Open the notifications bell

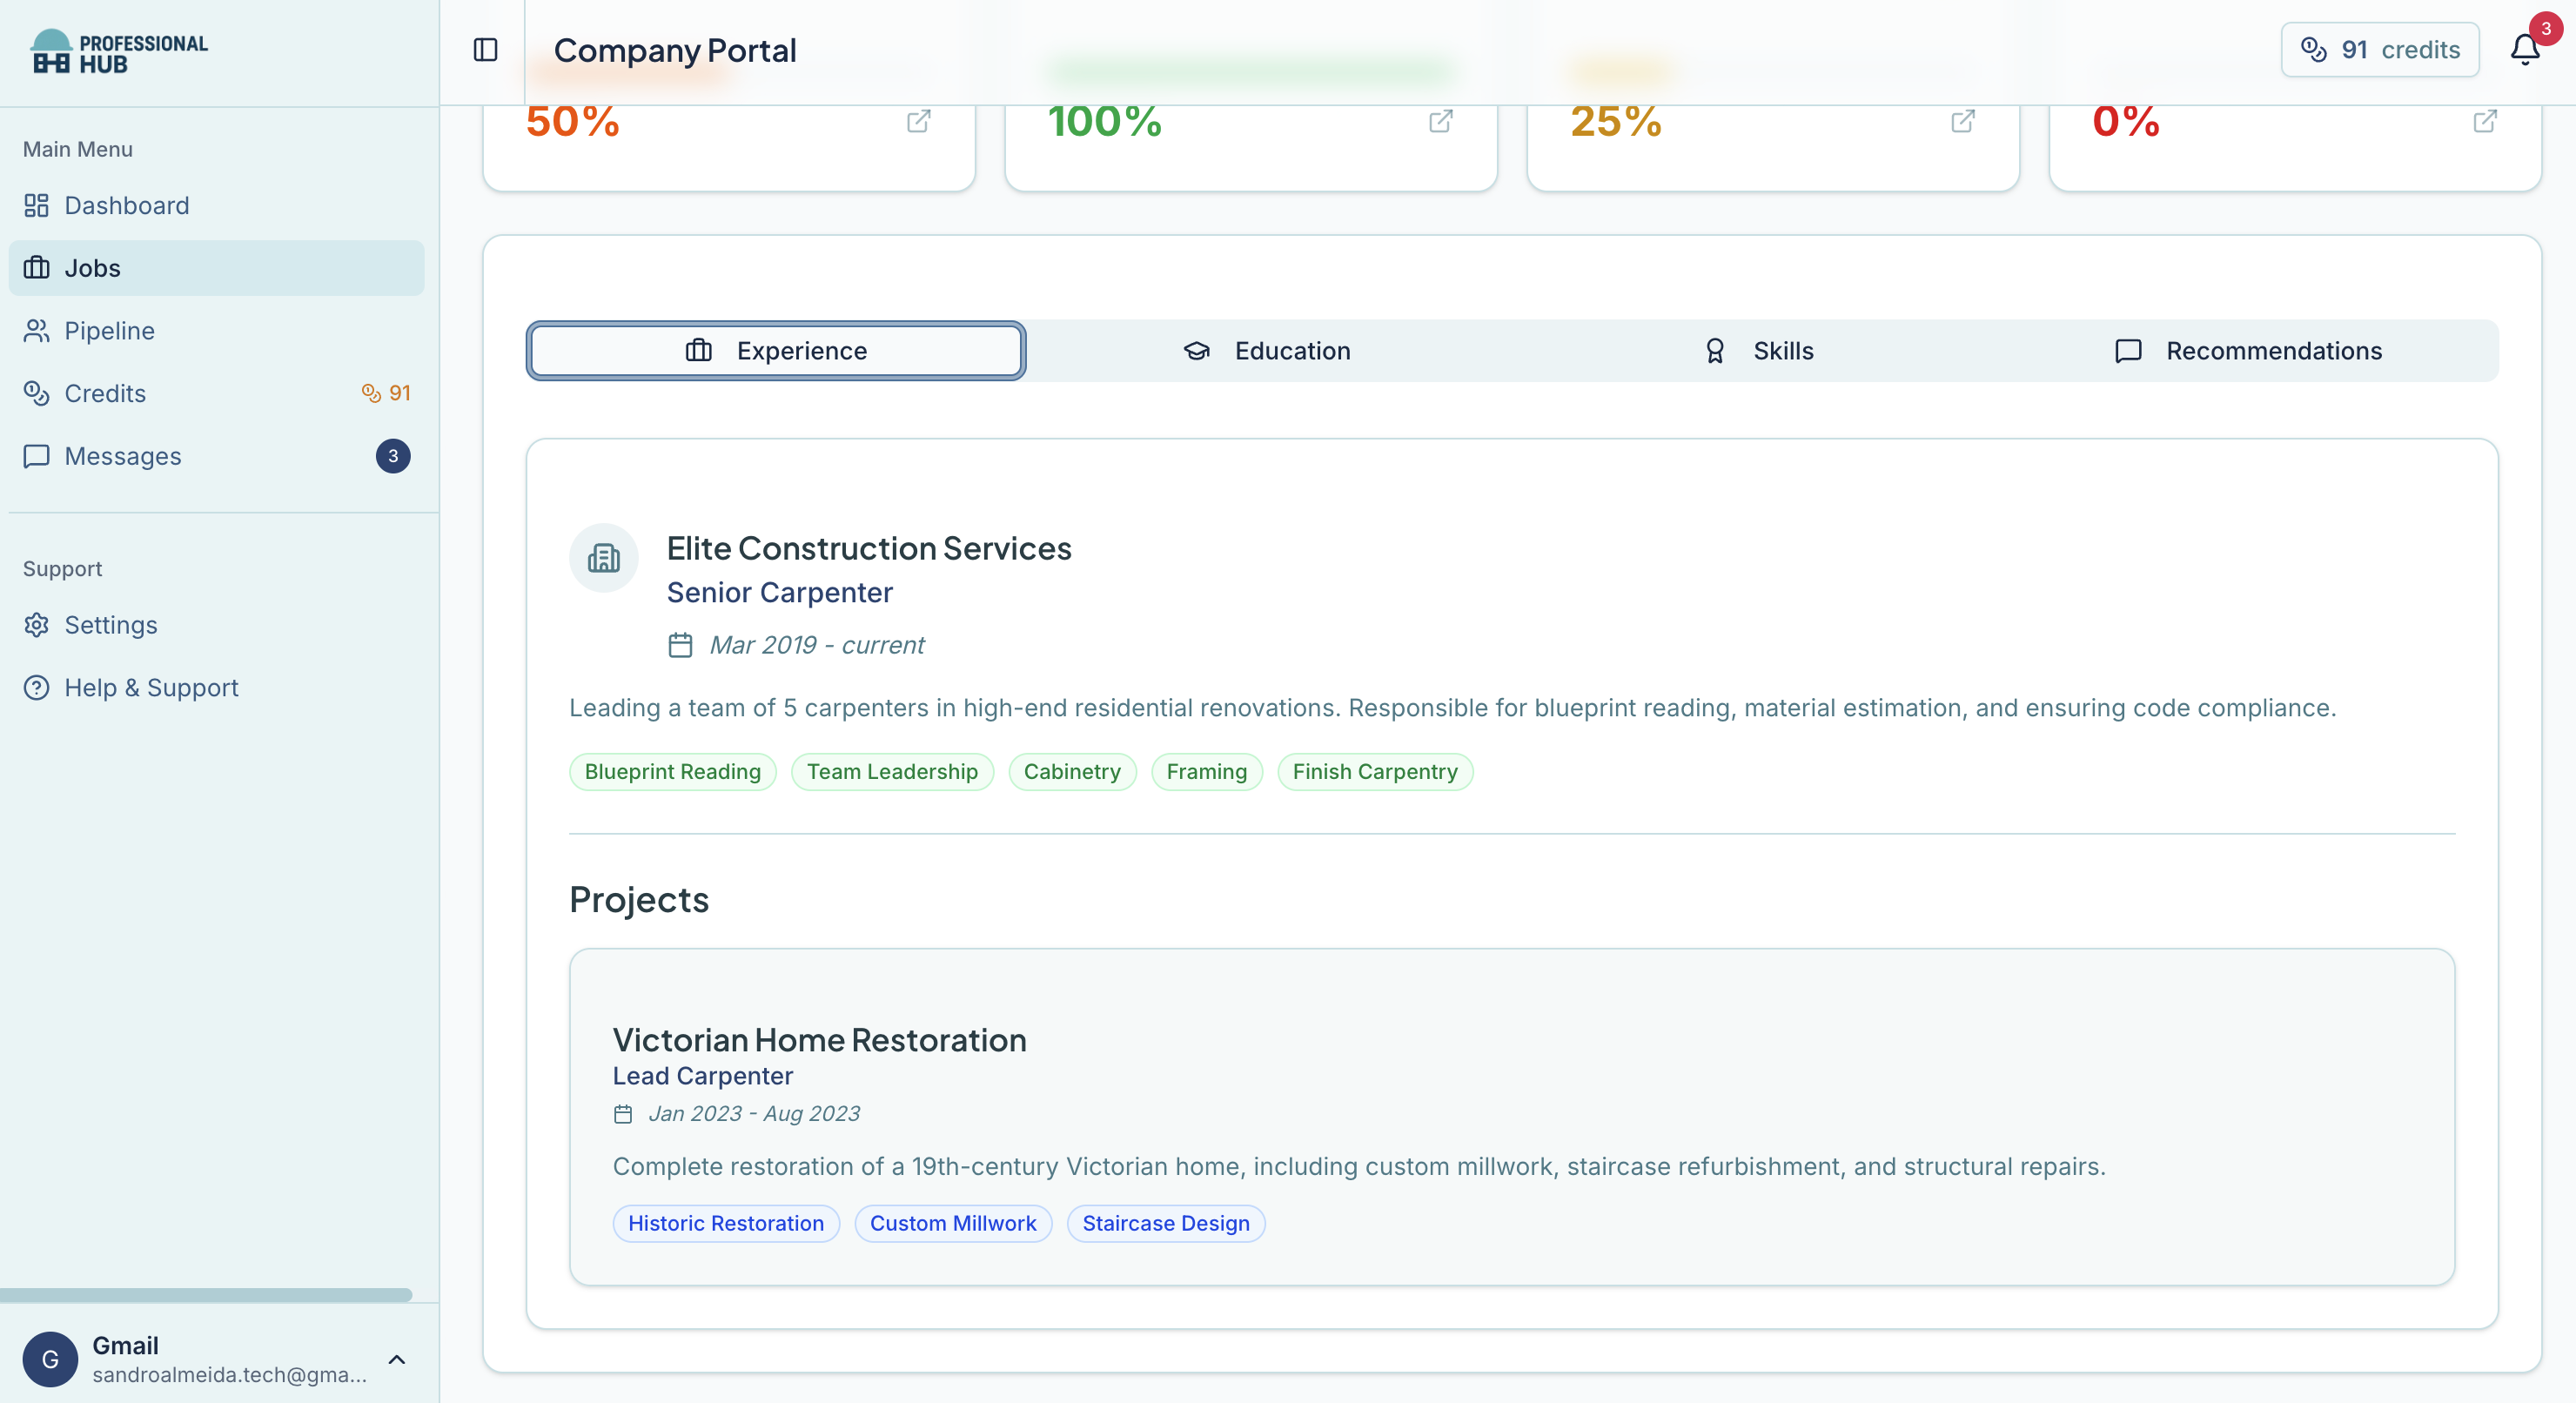[2524, 50]
